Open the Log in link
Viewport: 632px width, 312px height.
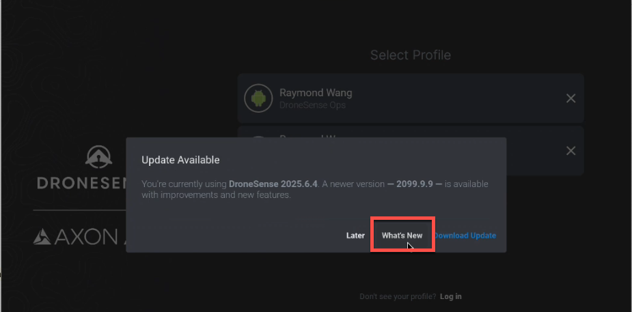(451, 297)
